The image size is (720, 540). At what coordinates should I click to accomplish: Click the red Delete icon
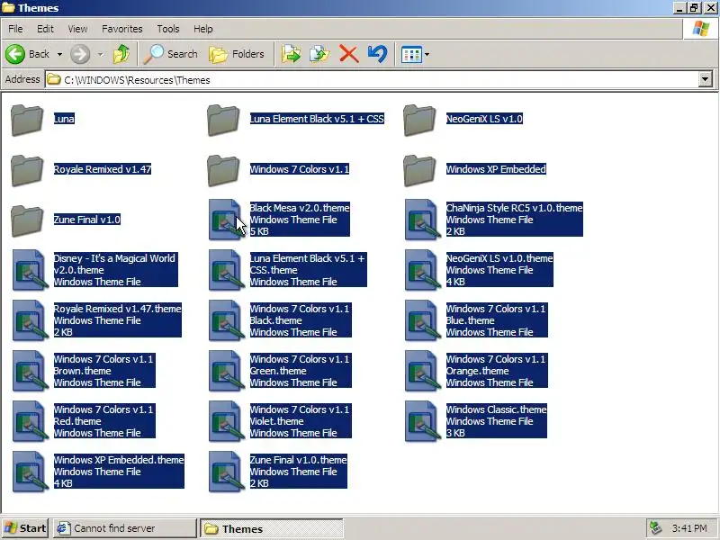point(348,54)
